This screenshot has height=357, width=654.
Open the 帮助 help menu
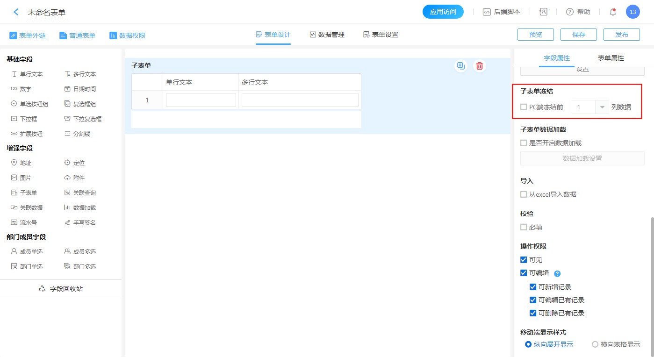click(x=578, y=12)
